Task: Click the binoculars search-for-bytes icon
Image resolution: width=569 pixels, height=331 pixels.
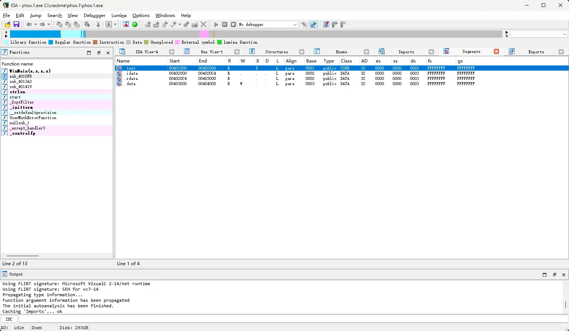Action: coord(59,24)
